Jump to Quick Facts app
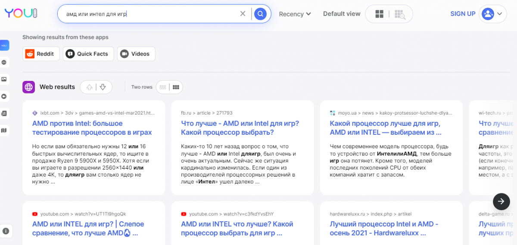The width and height of the screenshot is (517, 245). point(88,54)
